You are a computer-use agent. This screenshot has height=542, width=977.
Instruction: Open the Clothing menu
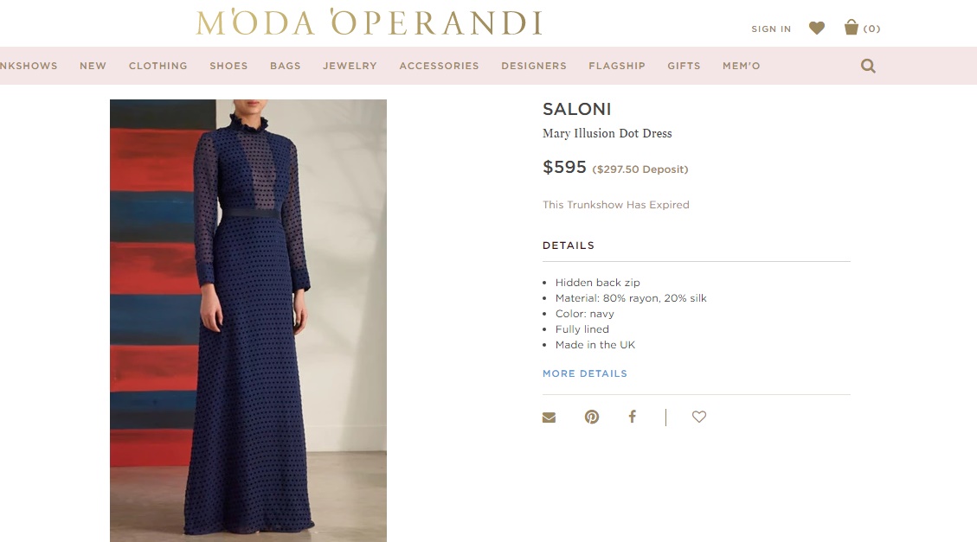[x=158, y=66]
